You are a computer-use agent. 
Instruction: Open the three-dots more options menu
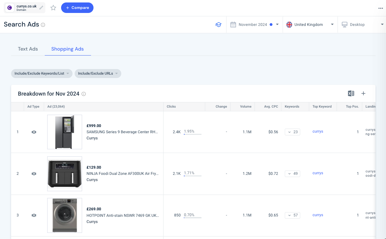coord(380,8)
